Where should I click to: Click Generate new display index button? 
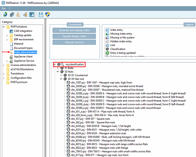tap(74, 30)
